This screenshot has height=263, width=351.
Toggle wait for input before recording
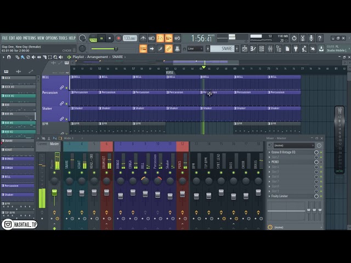point(151,38)
